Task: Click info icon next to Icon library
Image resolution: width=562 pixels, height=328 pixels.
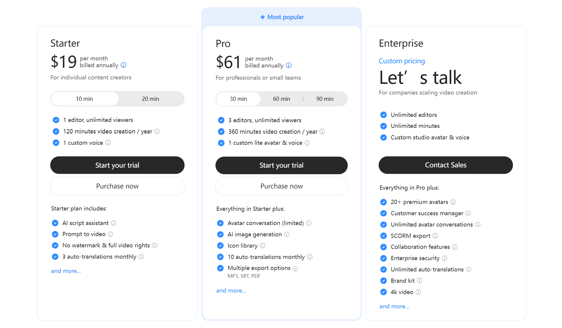Action: tap(262, 246)
